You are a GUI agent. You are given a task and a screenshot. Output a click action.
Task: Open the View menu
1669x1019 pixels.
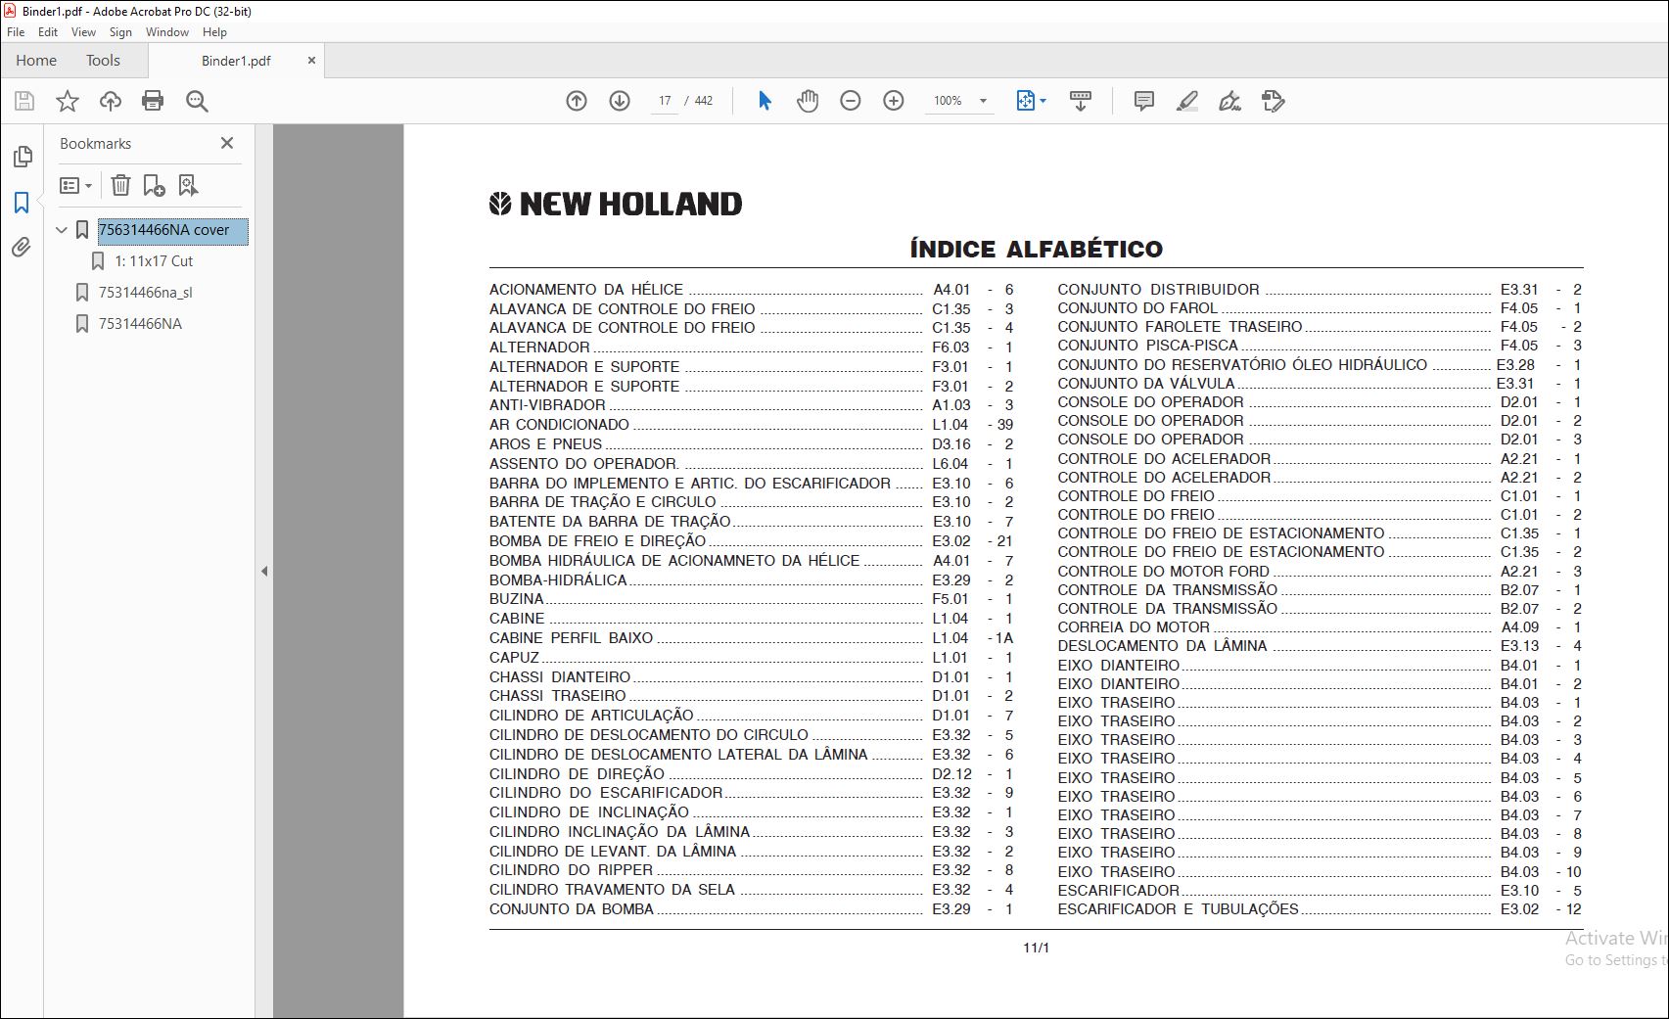[83, 32]
